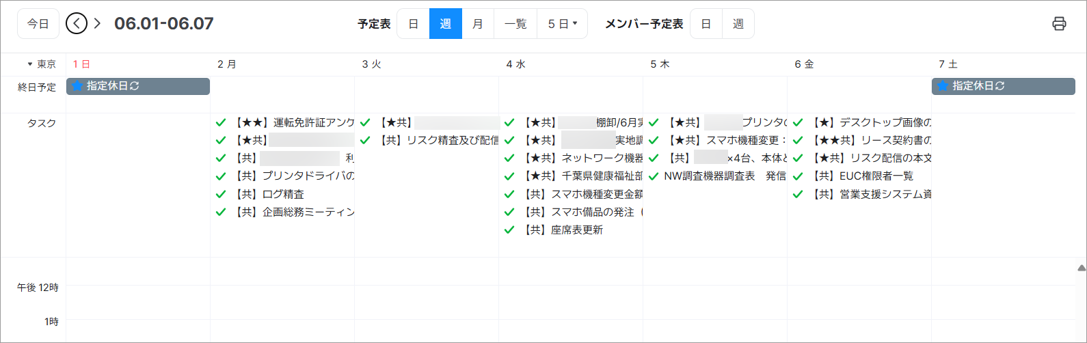Toggle checkmark for NW調査機器調査表 task
This screenshot has height=343, width=1087.
[x=654, y=176]
